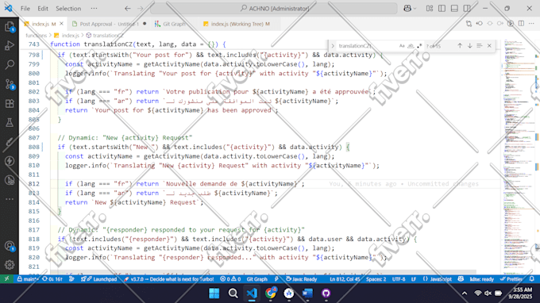Open remote window from status bar
This screenshot has width=540, height=303.
(x=7, y=279)
